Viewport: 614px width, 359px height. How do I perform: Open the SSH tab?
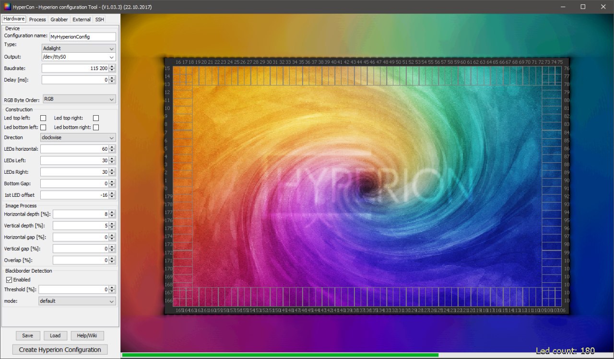point(99,20)
